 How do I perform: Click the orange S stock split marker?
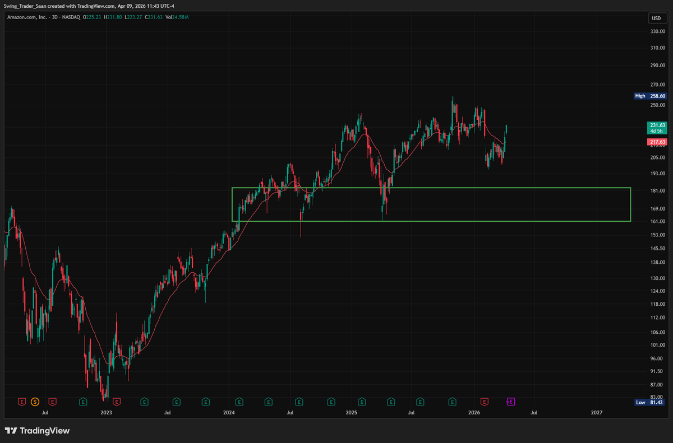35,402
